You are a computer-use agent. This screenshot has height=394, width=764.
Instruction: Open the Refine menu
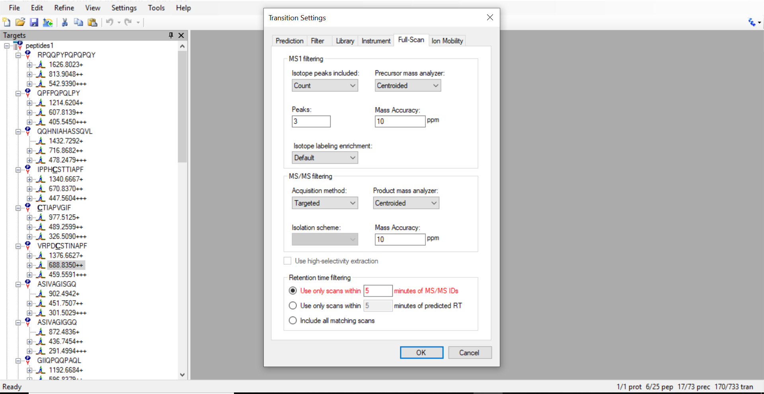coord(64,8)
